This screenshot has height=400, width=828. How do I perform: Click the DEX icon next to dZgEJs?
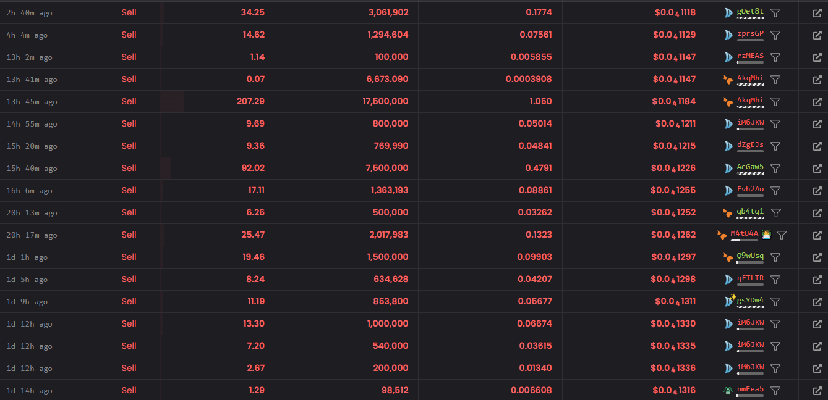click(728, 146)
